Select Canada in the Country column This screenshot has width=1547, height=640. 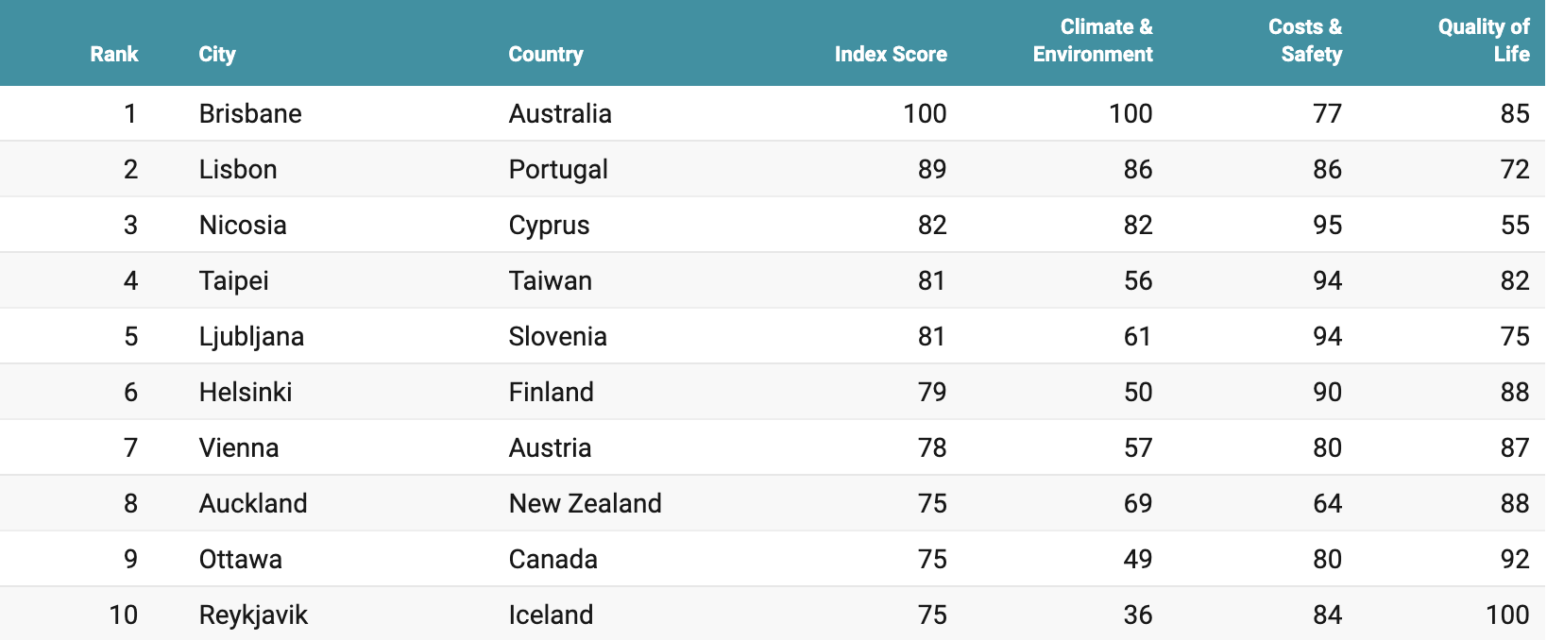553,559
